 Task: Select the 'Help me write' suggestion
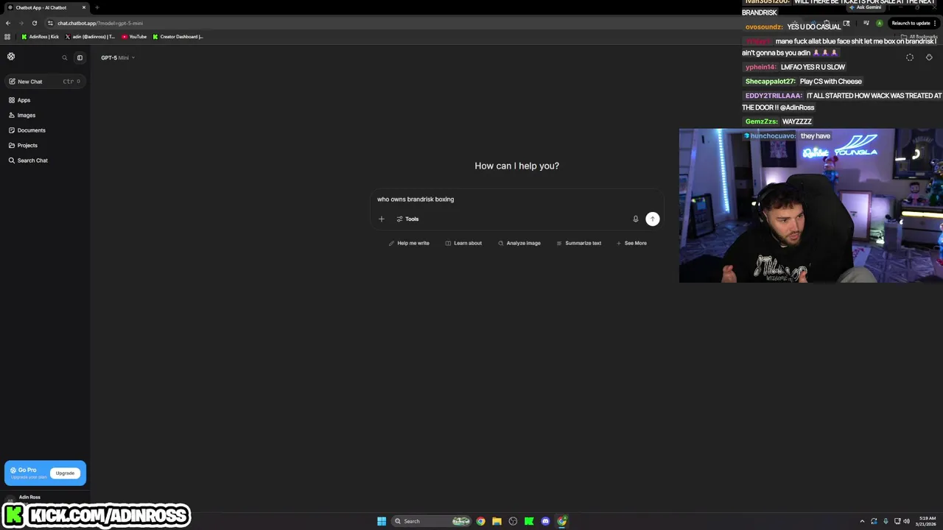[409, 243]
